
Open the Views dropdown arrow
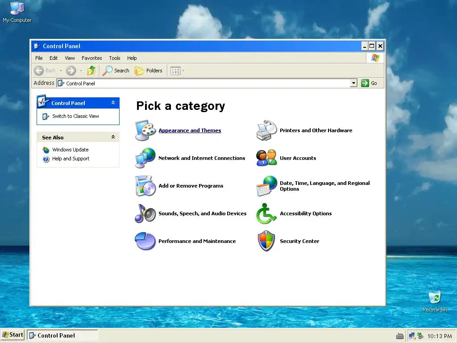point(183,71)
